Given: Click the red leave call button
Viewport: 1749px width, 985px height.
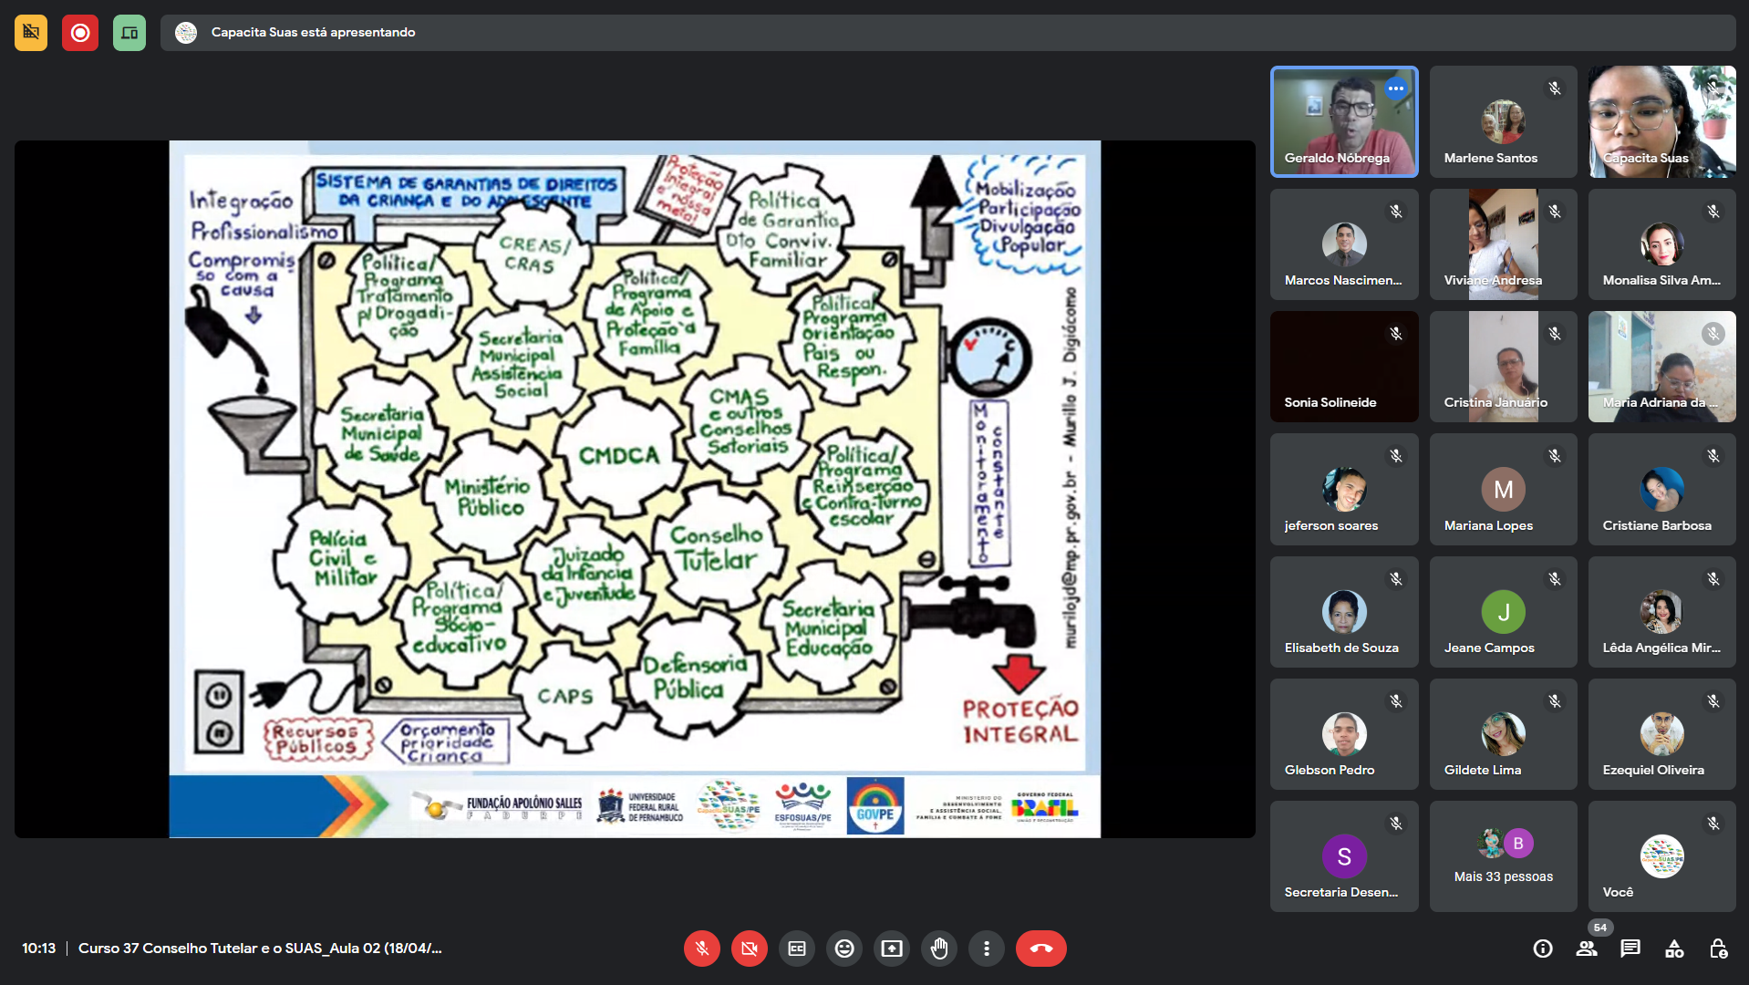Looking at the screenshot, I should click(1040, 949).
